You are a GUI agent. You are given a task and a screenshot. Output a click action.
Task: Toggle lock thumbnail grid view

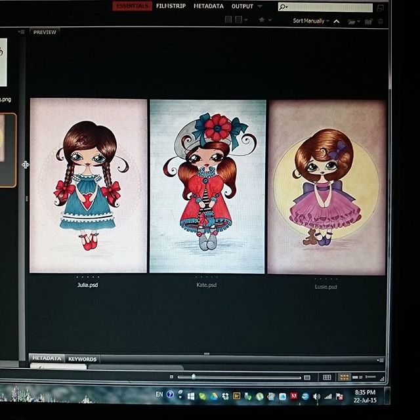[327, 377]
